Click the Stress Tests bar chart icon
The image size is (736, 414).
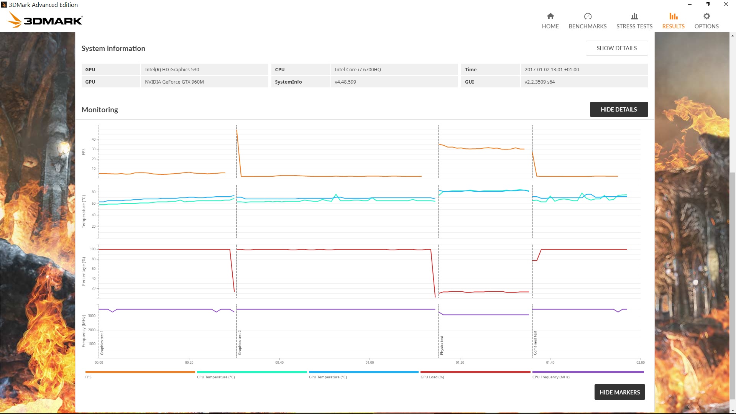coord(634,16)
